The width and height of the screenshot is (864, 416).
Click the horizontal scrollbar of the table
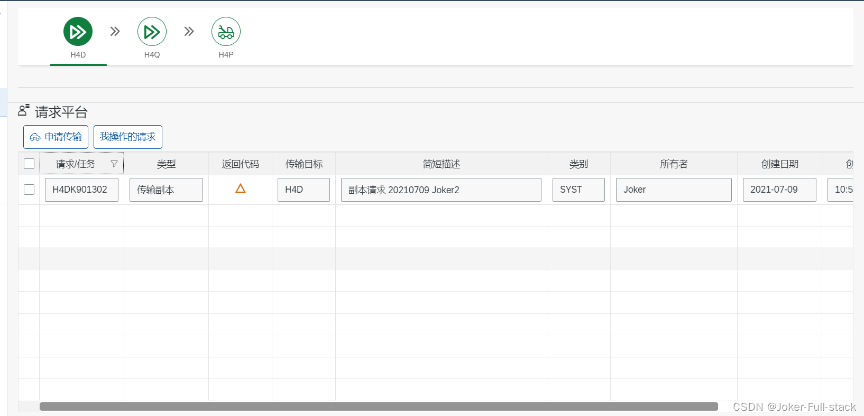(x=379, y=406)
